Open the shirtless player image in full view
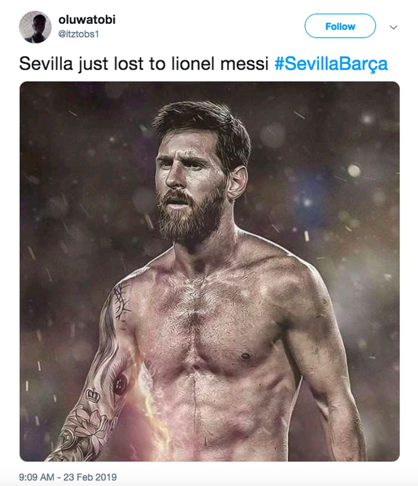 [x=209, y=271]
